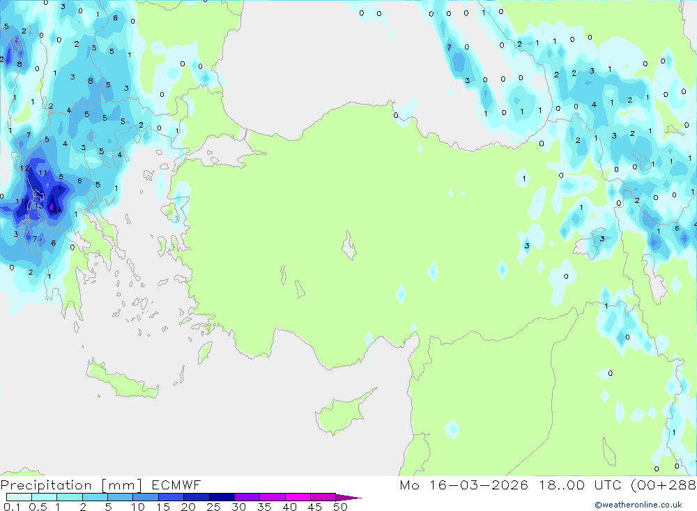
Task: Click the 'ECMWF' model label
Action: (176, 485)
